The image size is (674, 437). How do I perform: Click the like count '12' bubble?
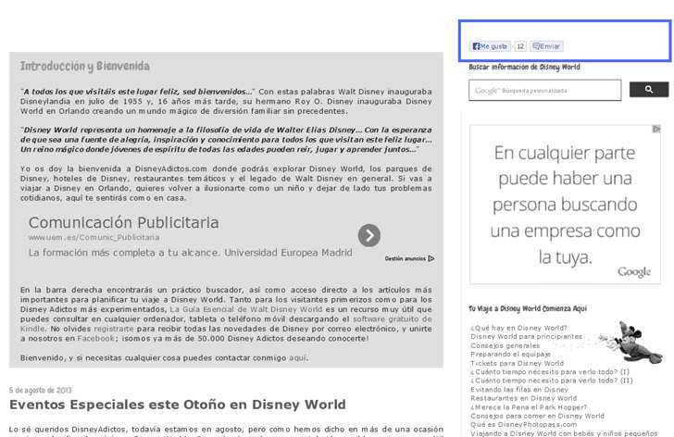[x=520, y=46]
